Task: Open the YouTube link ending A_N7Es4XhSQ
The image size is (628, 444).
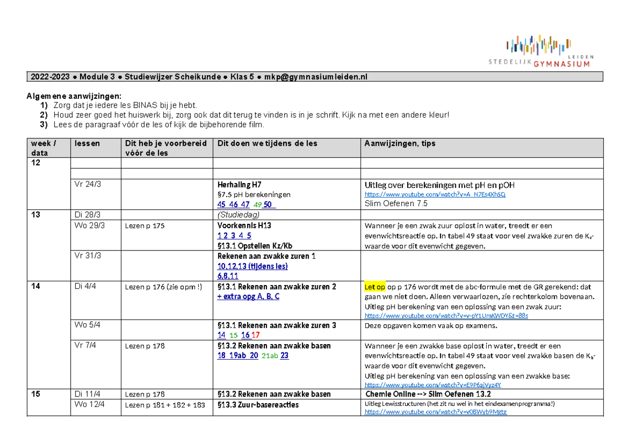Action: tap(435, 195)
